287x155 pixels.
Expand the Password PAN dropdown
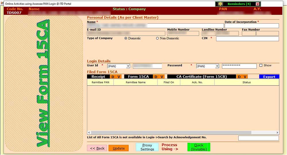pos(217,66)
